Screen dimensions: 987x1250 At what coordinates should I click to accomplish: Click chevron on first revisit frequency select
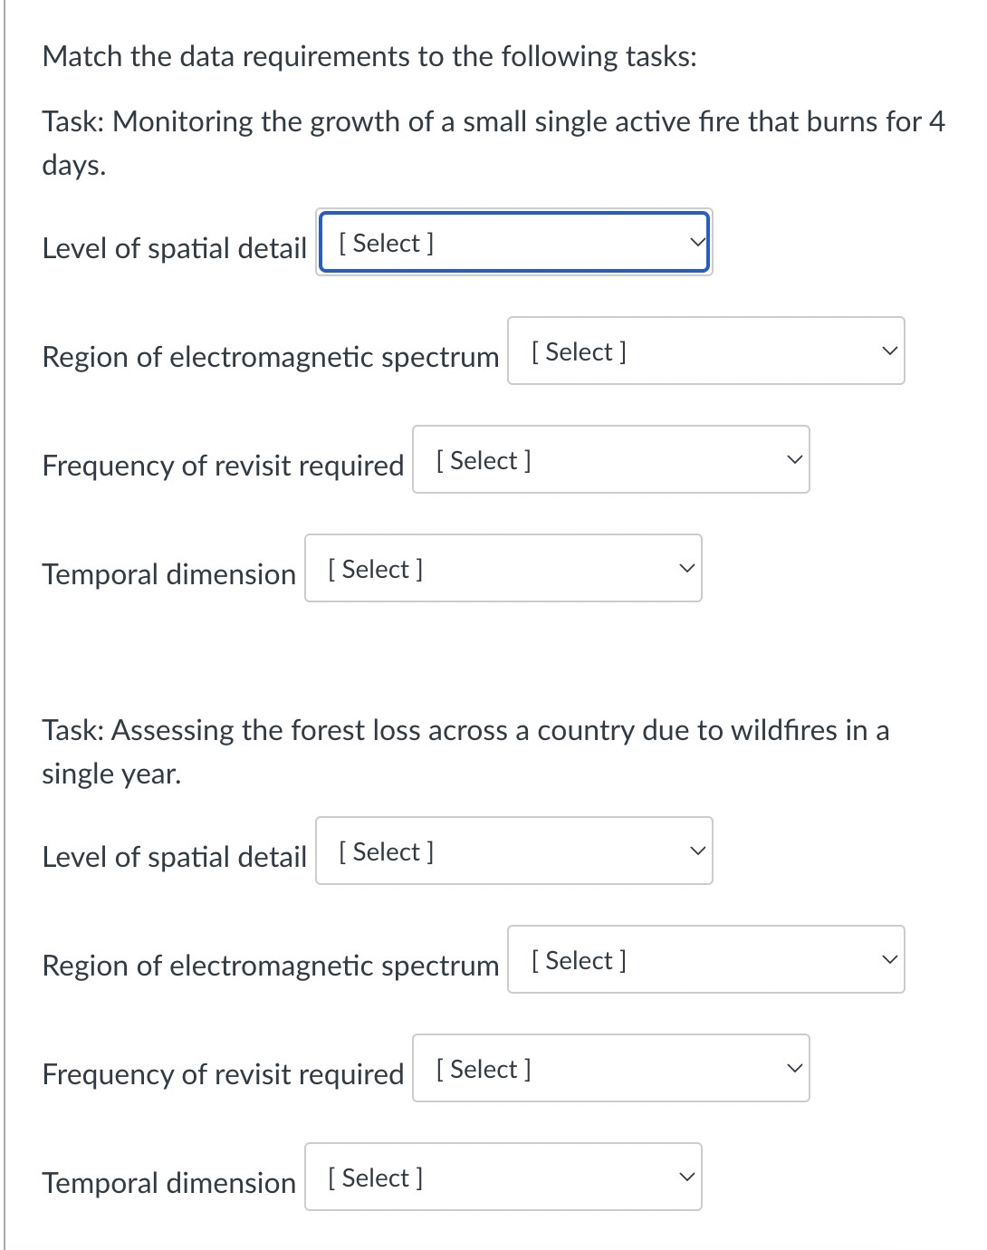794,459
